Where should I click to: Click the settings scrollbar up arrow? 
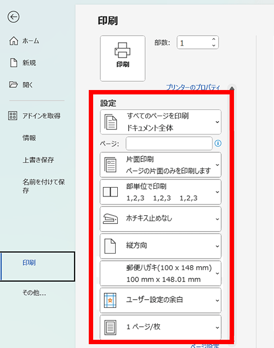(x=232, y=88)
